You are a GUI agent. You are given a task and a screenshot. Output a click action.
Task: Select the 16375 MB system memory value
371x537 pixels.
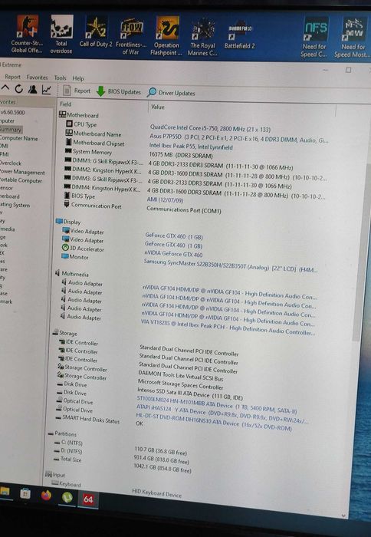pos(181,155)
